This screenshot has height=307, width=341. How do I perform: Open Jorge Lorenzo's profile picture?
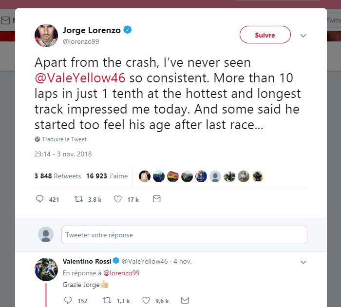pyautogui.click(x=46, y=36)
